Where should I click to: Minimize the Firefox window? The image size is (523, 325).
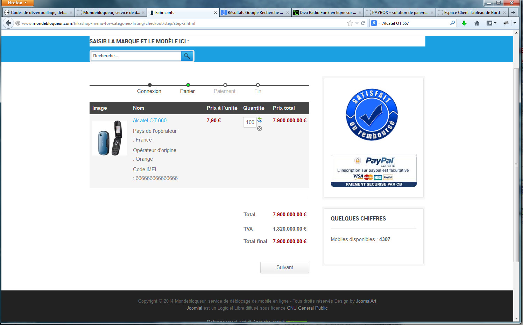(489, 3)
